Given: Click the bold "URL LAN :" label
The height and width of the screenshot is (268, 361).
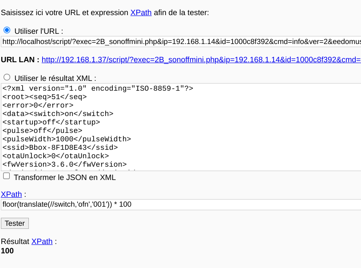Looking at the screenshot, I should point(20,60).
